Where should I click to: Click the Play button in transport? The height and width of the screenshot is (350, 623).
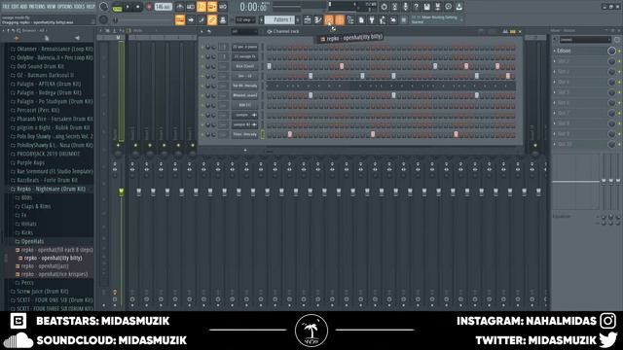click(128, 7)
